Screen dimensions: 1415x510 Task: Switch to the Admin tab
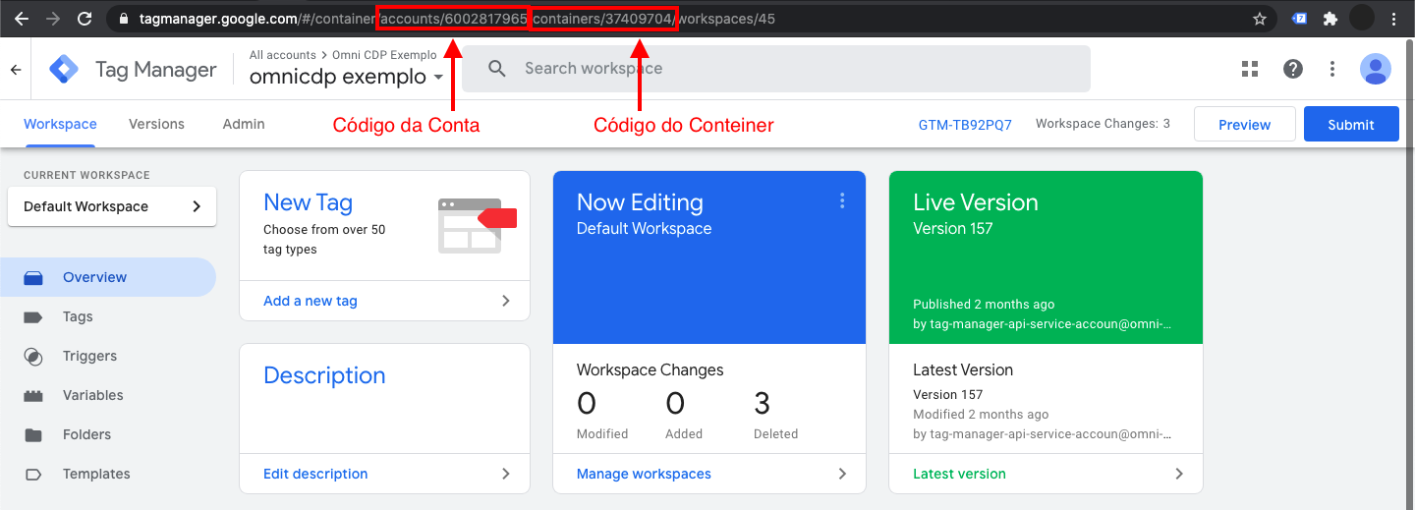244,124
